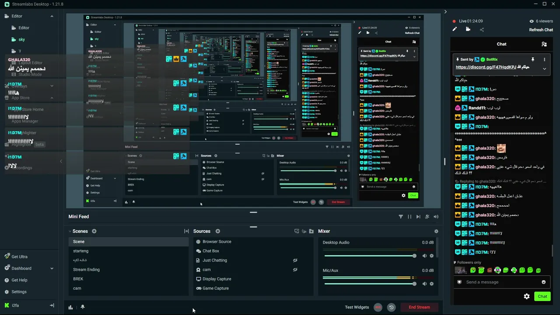Expand the Dashboard submenu chevron

pyautogui.click(x=52, y=268)
